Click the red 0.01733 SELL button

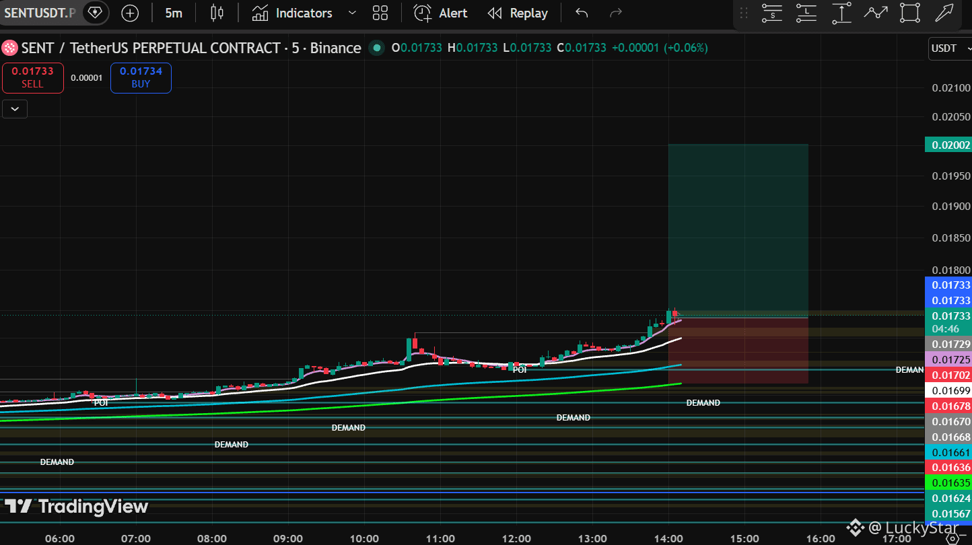(x=32, y=77)
